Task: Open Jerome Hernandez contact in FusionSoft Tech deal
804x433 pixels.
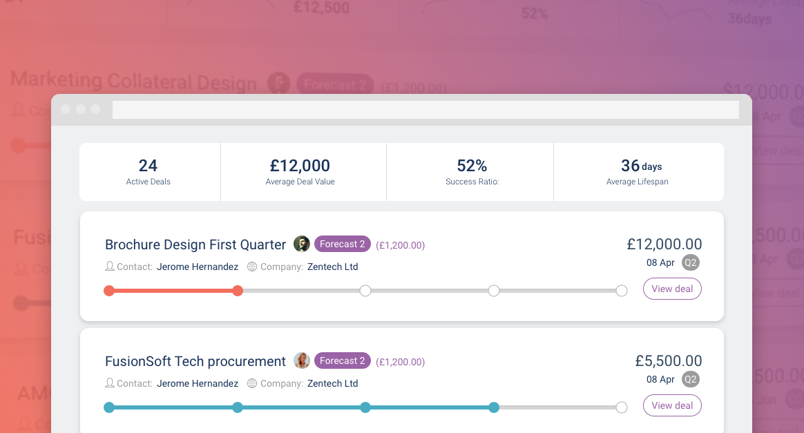Action: pos(198,383)
